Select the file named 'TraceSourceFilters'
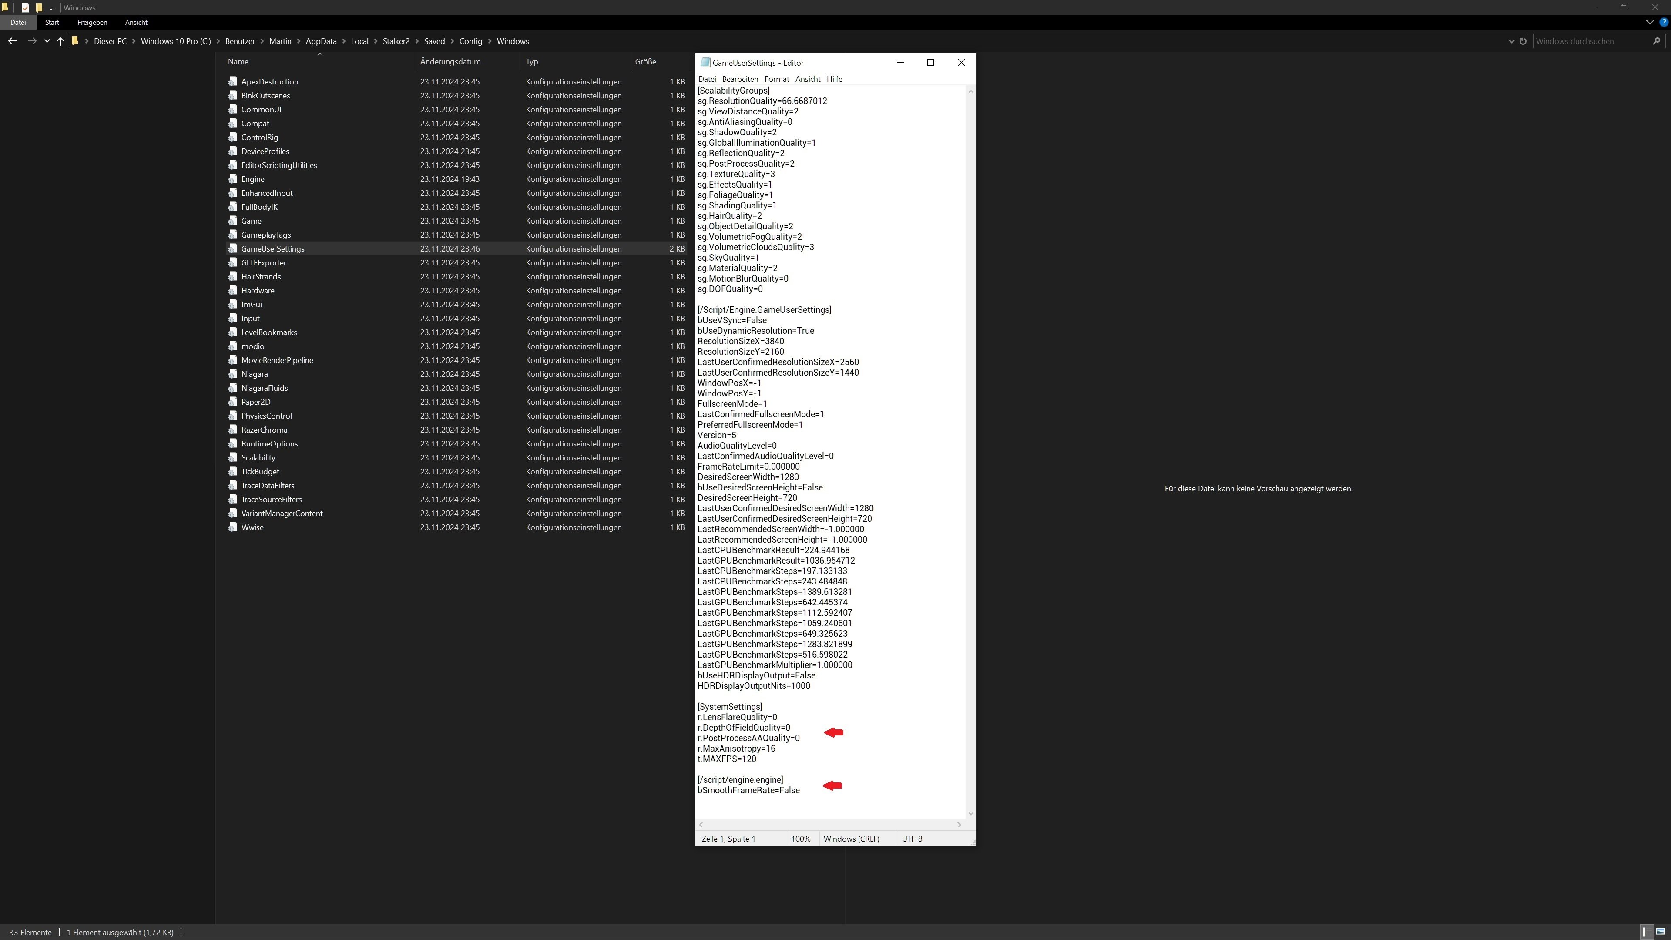The height and width of the screenshot is (940, 1671). 271,500
